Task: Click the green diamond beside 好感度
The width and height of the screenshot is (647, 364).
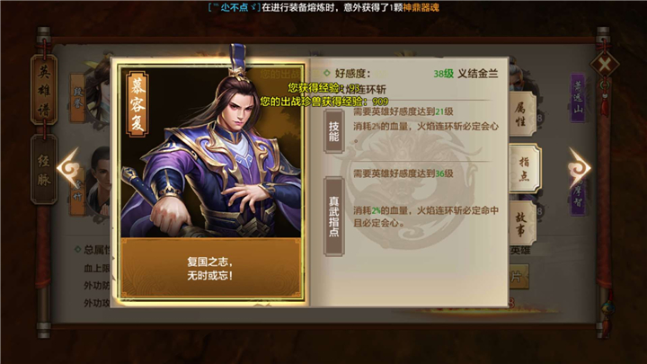Action: [327, 73]
